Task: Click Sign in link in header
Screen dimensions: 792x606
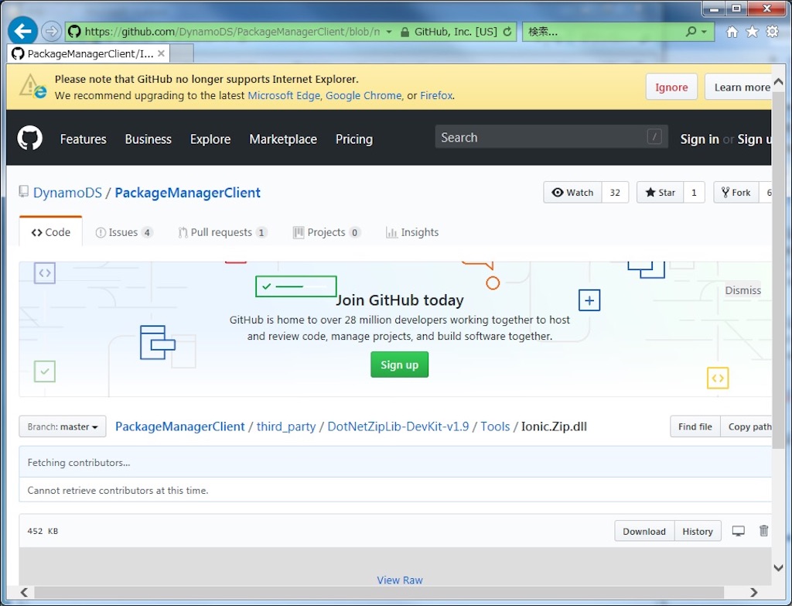Action: click(x=699, y=139)
